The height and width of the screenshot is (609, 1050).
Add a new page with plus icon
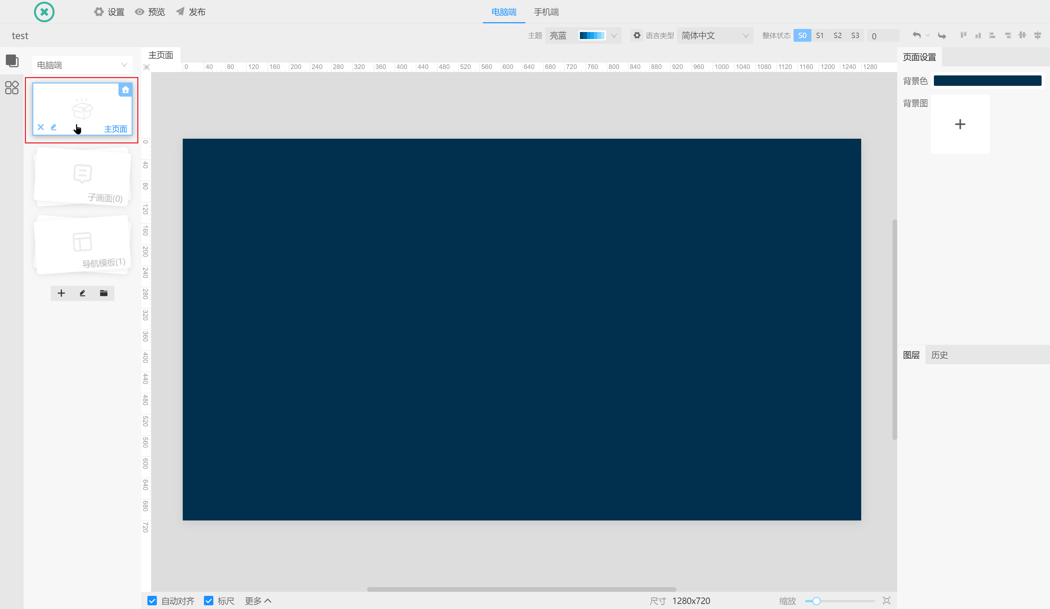click(x=61, y=293)
